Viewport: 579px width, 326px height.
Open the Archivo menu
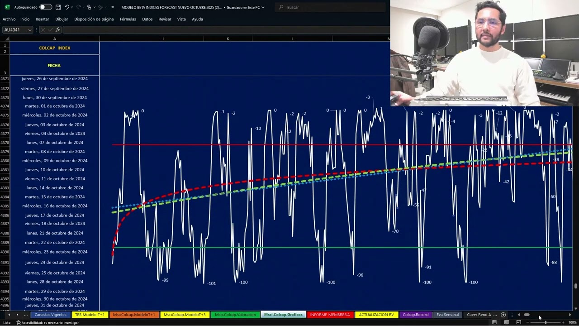(9, 19)
